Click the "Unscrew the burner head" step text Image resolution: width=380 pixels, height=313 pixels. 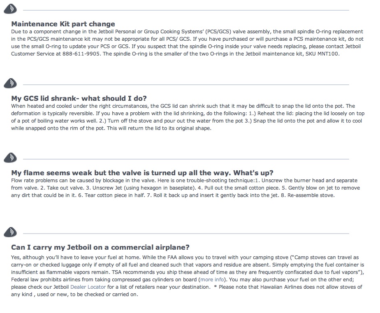301,181
